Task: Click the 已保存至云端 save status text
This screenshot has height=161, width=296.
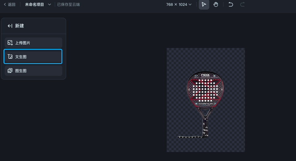Action: 68,5
